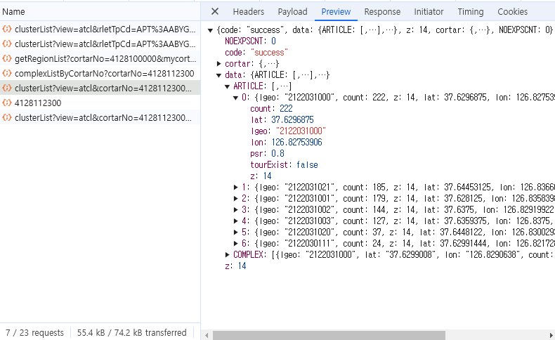Click the lon: 126.82753906 property
555x340 pixels.
coord(287,142)
